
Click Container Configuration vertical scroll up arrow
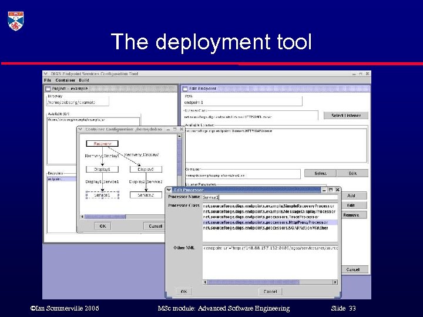click(x=179, y=136)
